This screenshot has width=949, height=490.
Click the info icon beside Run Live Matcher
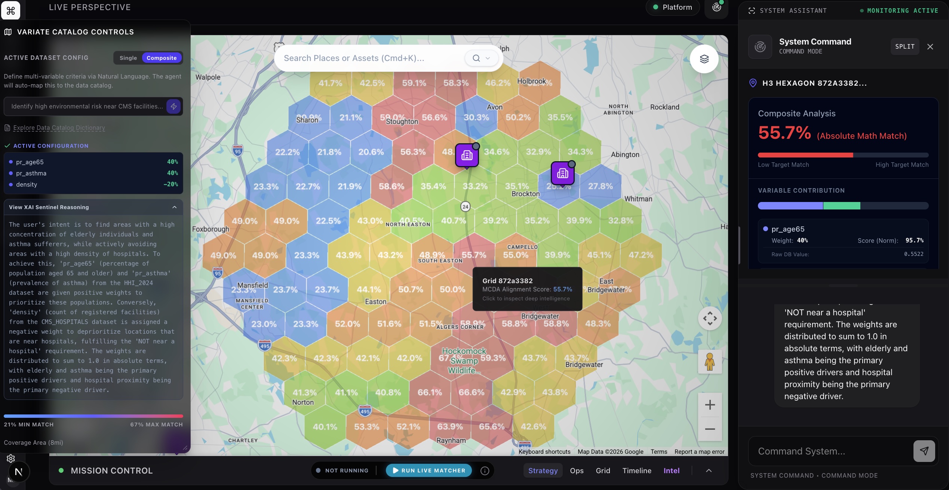[485, 471]
